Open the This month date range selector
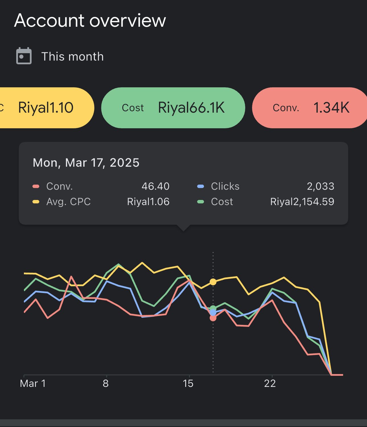Image resolution: width=367 pixels, height=427 pixels. [x=72, y=56]
